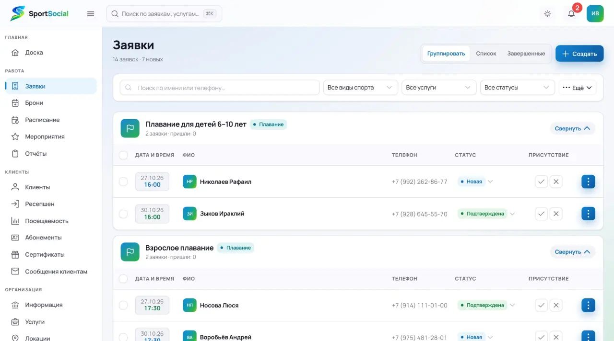
Task: Check select-all box in Взрослое плавание header
Action: pos(123,279)
